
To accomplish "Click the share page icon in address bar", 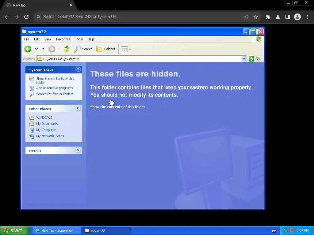I will [x=246, y=17].
